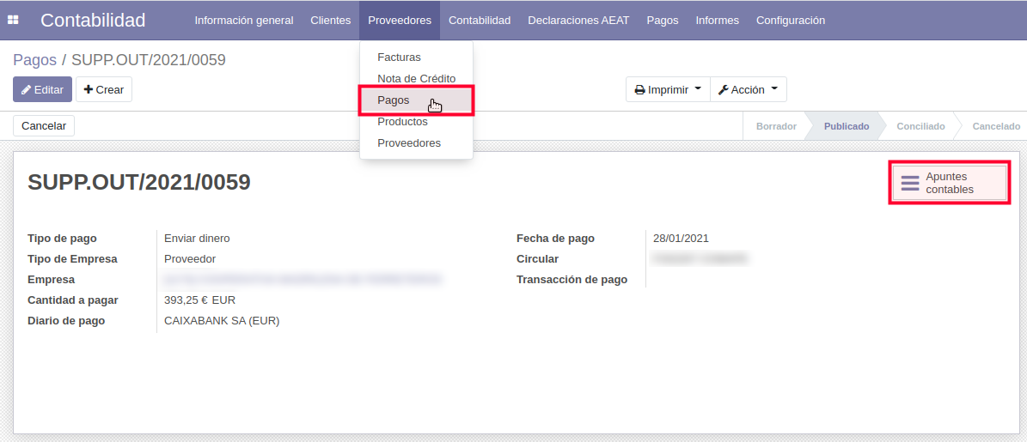Select Productos in the Proveedores menu
Image resolution: width=1027 pixels, height=442 pixels.
402,122
